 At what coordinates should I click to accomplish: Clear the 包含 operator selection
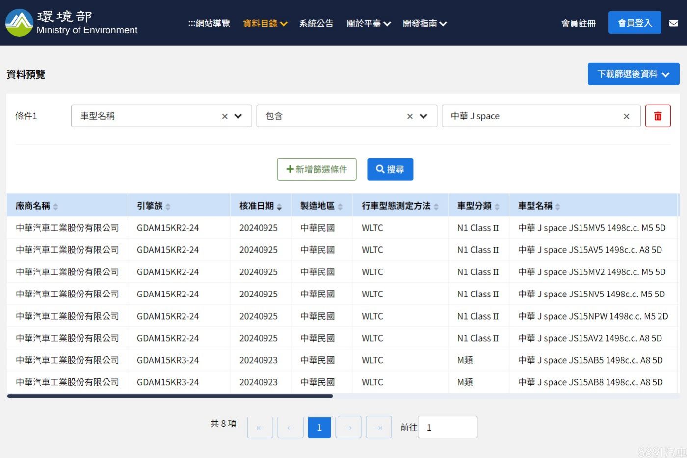coord(410,116)
